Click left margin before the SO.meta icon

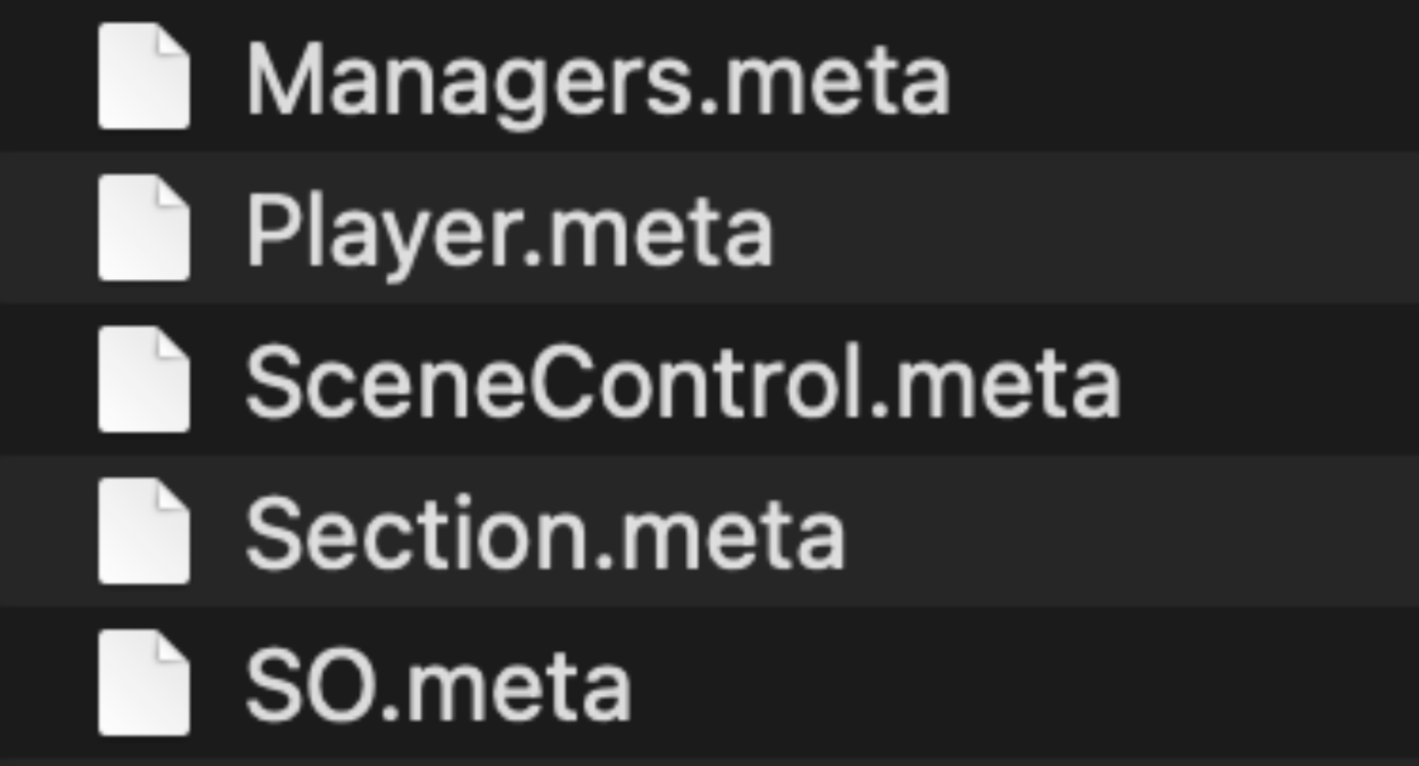click(47, 682)
